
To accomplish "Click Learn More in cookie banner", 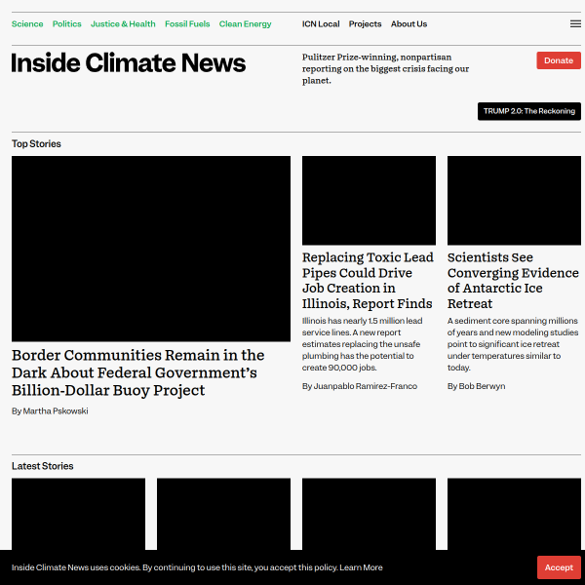I will (361, 567).
